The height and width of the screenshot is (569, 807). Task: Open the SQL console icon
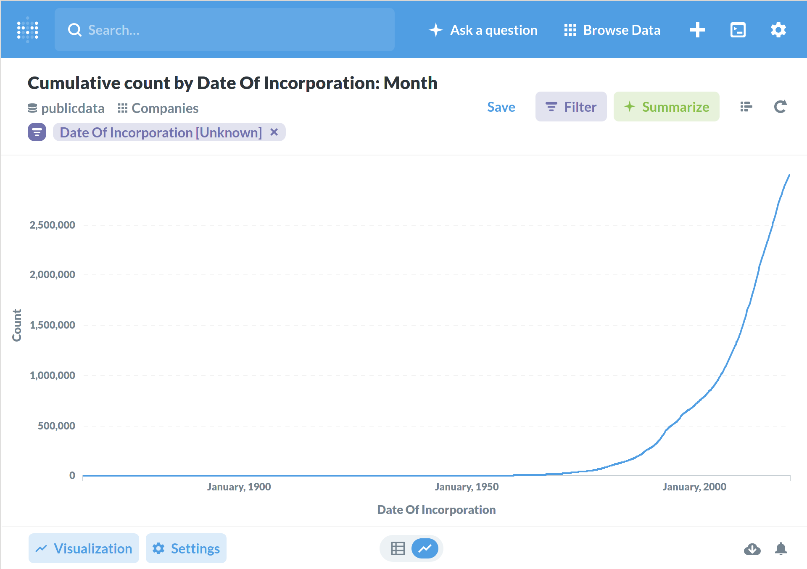[738, 30]
